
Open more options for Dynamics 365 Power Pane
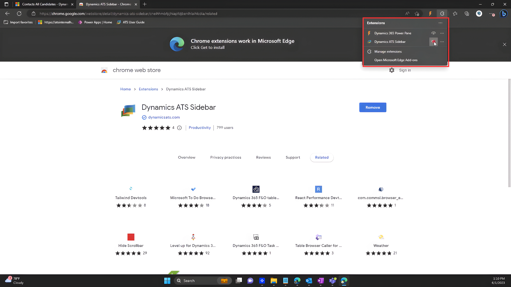442,33
